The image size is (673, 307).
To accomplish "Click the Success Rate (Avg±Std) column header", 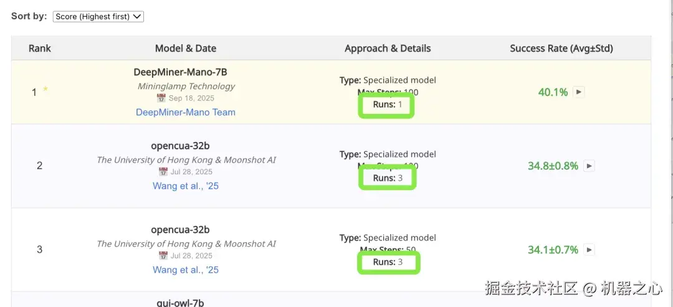I will 561,48.
